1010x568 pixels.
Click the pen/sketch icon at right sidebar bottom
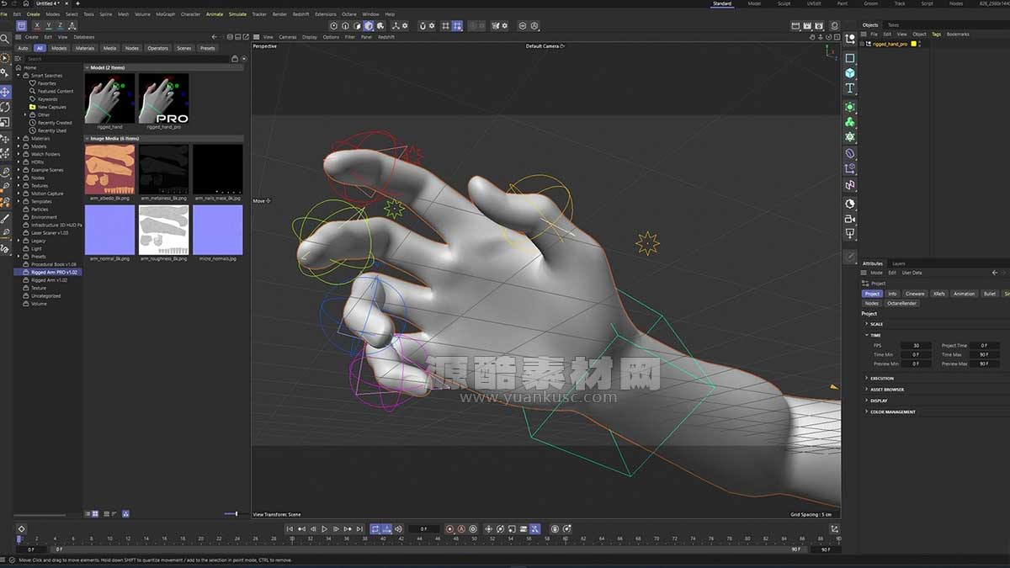[851, 255]
